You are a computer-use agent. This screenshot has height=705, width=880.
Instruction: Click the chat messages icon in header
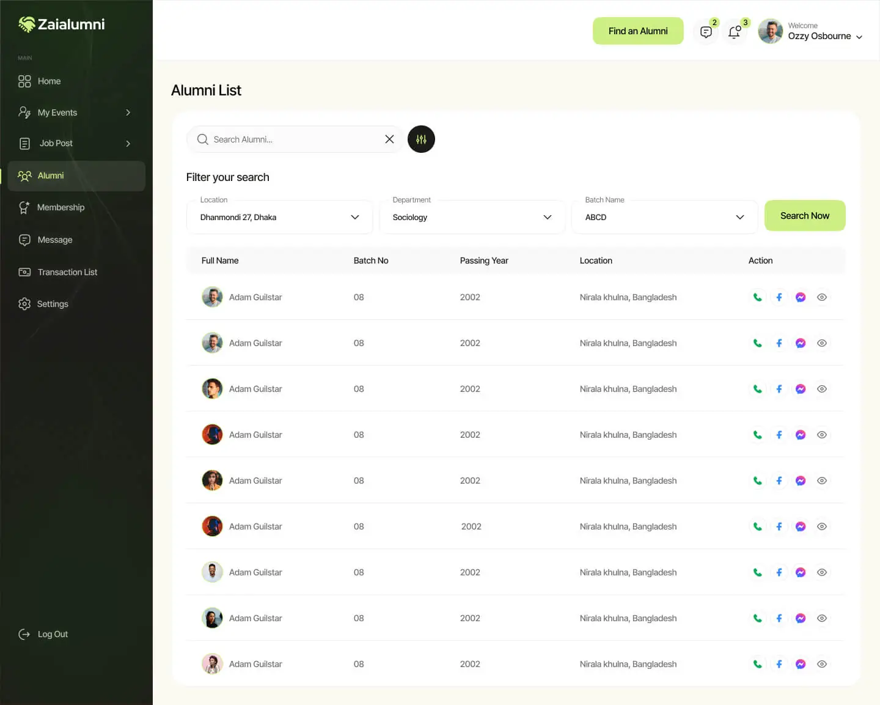(x=706, y=32)
